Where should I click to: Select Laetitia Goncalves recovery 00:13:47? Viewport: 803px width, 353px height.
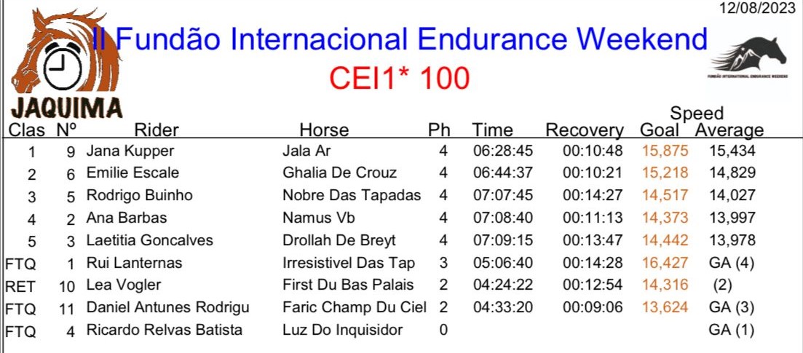click(x=593, y=240)
